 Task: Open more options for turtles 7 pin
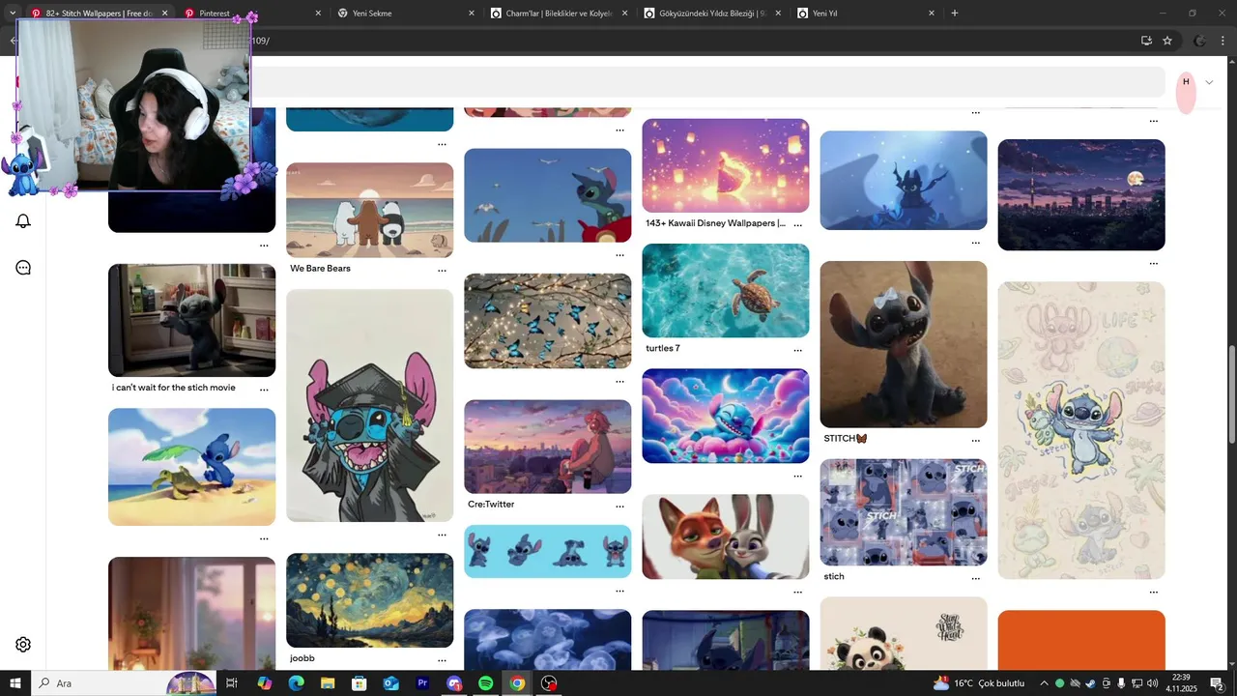(x=797, y=350)
